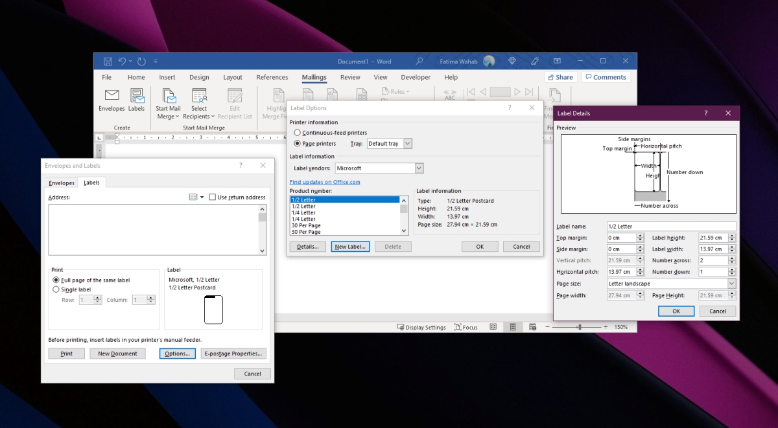Switch to Read Mode view icon

pyautogui.click(x=493, y=327)
